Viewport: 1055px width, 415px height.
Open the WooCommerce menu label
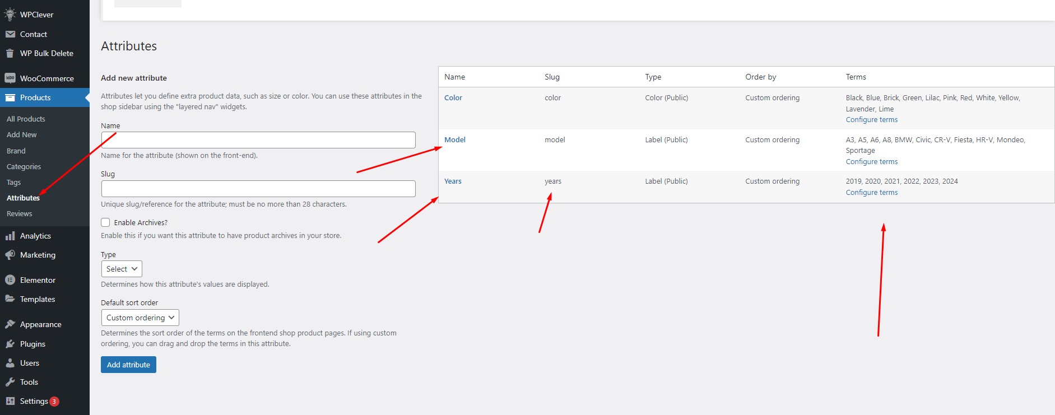47,78
